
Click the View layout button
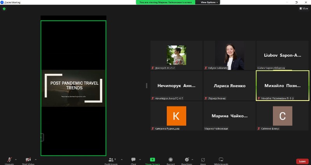pos(304,8)
